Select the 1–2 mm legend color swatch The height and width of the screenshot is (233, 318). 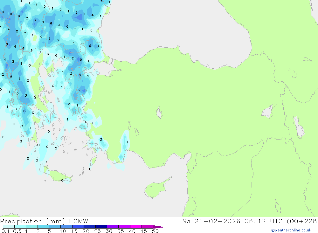(31, 227)
